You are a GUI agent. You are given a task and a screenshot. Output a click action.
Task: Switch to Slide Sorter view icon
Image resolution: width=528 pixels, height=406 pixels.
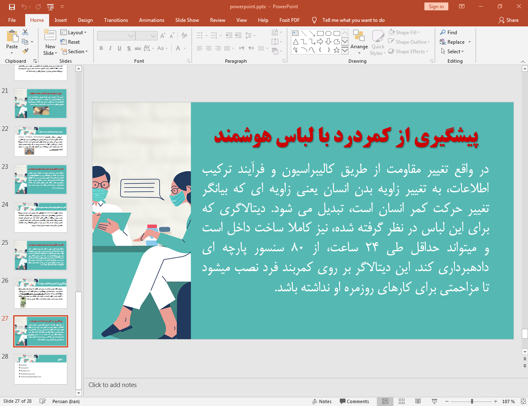[x=402, y=401]
